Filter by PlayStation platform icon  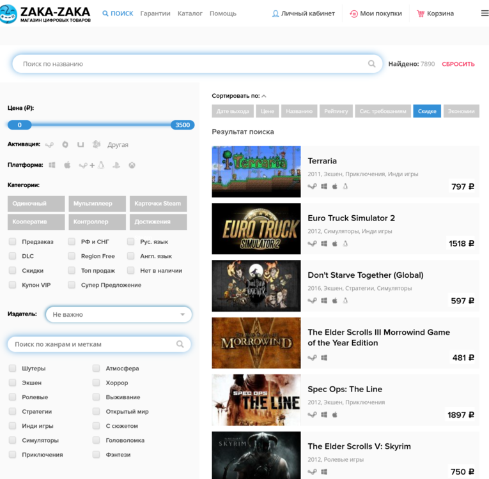pos(116,165)
